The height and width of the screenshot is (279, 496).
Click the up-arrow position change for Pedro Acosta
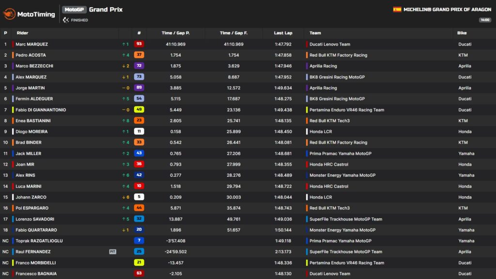coord(125,55)
